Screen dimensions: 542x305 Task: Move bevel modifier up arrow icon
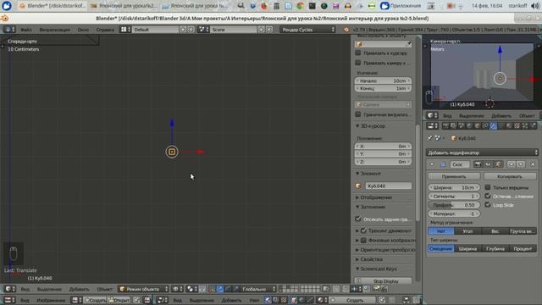coord(512,164)
